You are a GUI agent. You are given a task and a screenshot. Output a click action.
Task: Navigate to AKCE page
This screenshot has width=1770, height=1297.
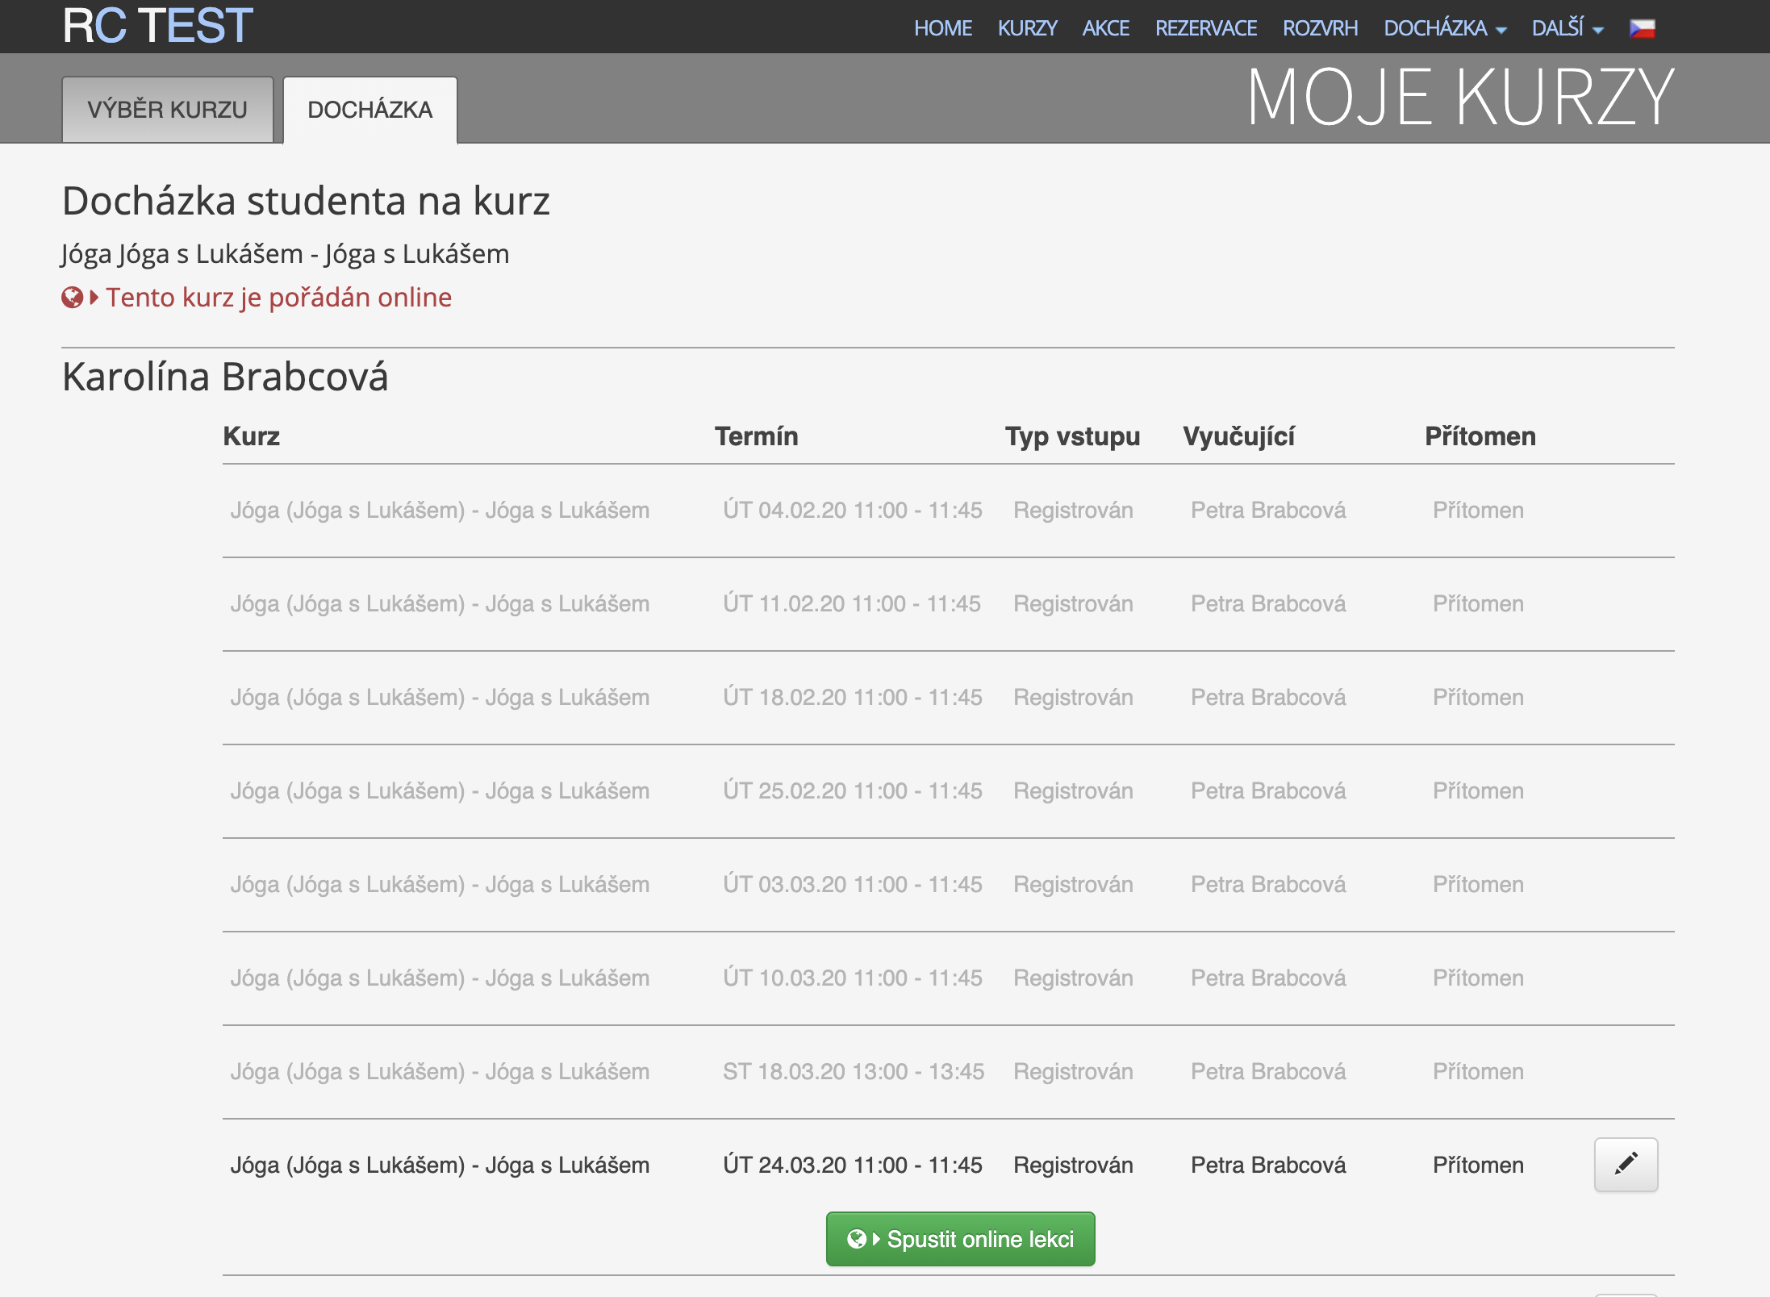(1105, 28)
